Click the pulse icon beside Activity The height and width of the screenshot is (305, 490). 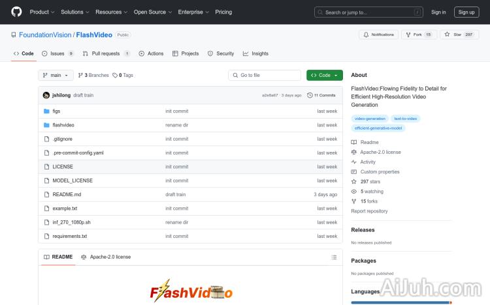[353, 162]
